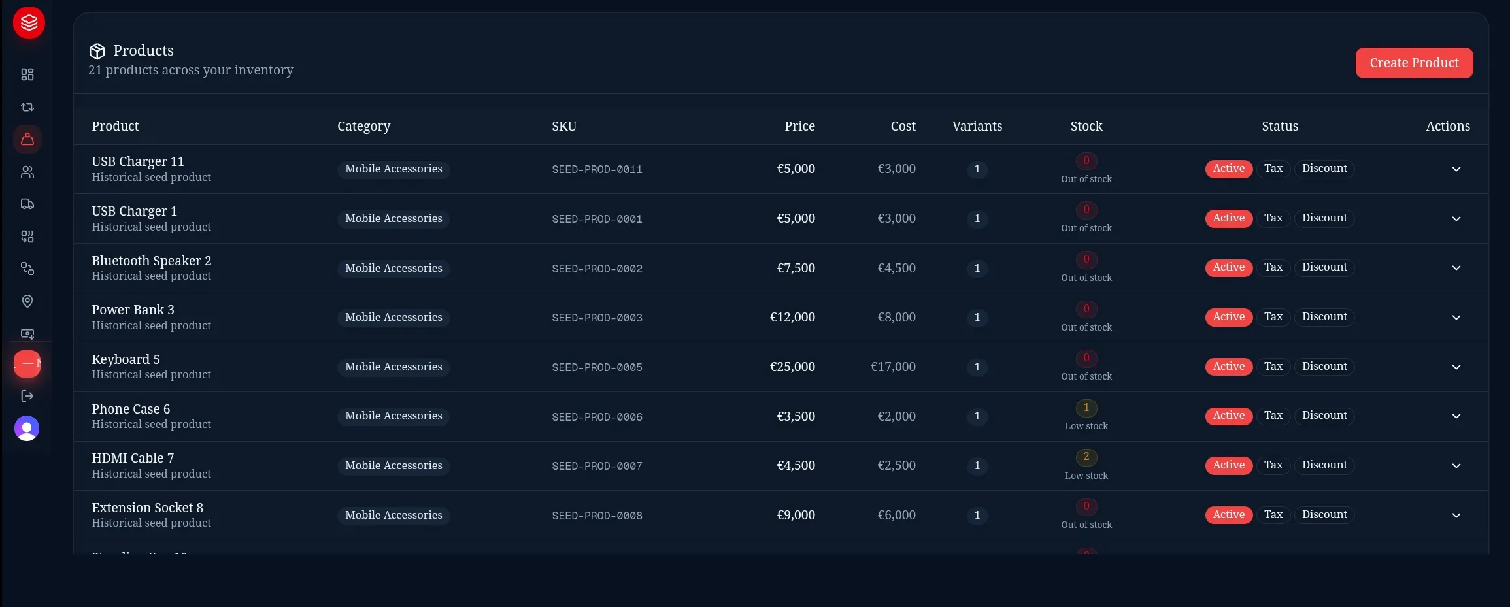Click the logout arrow icon
Image resolution: width=1510 pixels, height=607 pixels.
pos(27,396)
